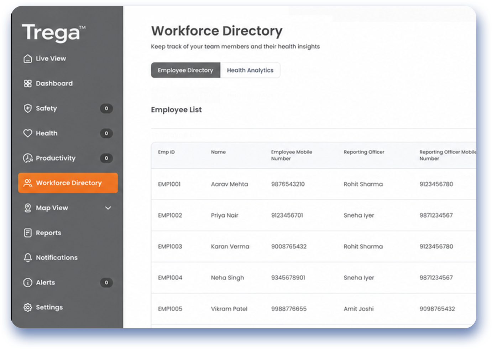Screen dimensions: 492x349
Task: Click Rohit Sharma in the EMP1003 row
Action: tap(363, 246)
